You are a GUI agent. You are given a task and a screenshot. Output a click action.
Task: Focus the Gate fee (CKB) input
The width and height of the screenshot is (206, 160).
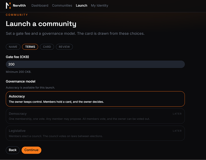(95, 64)
